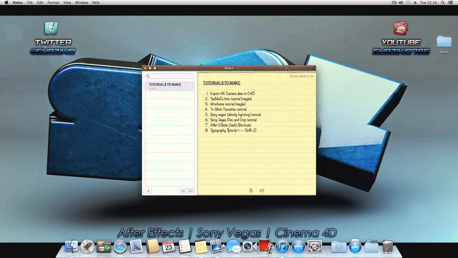Click the YouTube desktop icon
Screen dimensions: 458x258
[x=400, y=28]
